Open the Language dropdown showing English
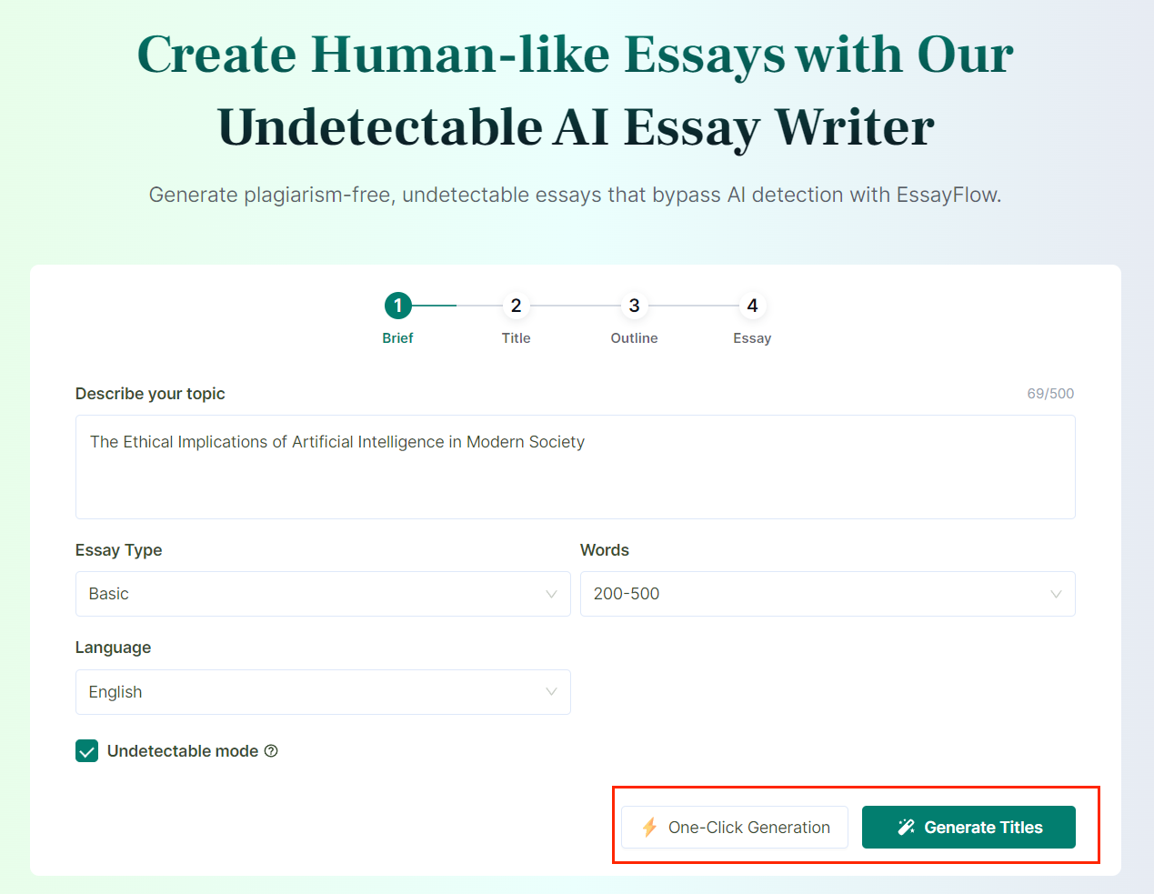1154x894 pixels. tap(323, 692)
